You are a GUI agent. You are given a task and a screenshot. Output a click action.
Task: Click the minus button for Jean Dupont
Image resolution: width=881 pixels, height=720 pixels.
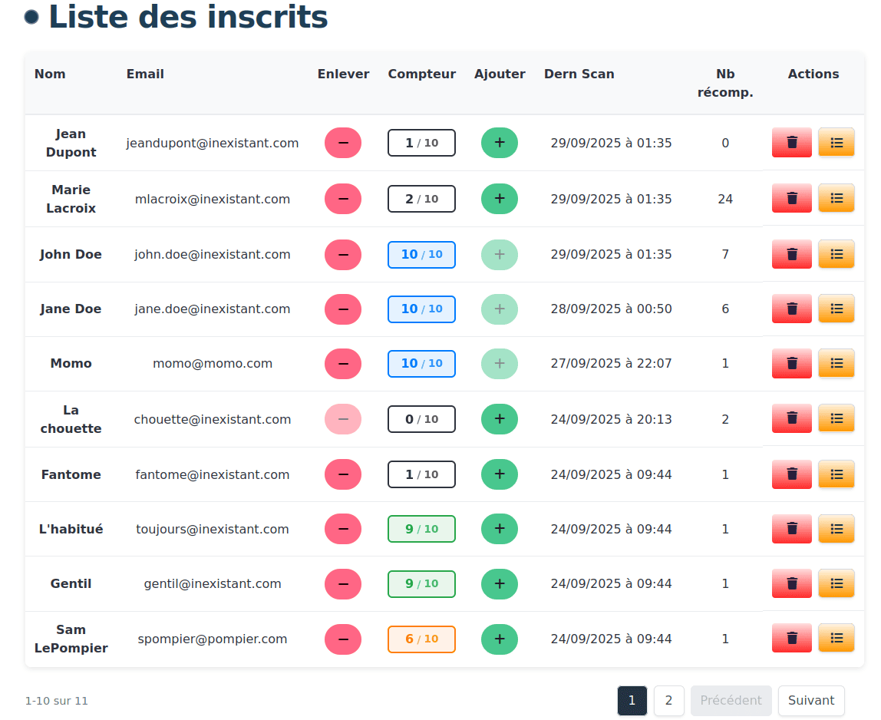click(343, 143)
